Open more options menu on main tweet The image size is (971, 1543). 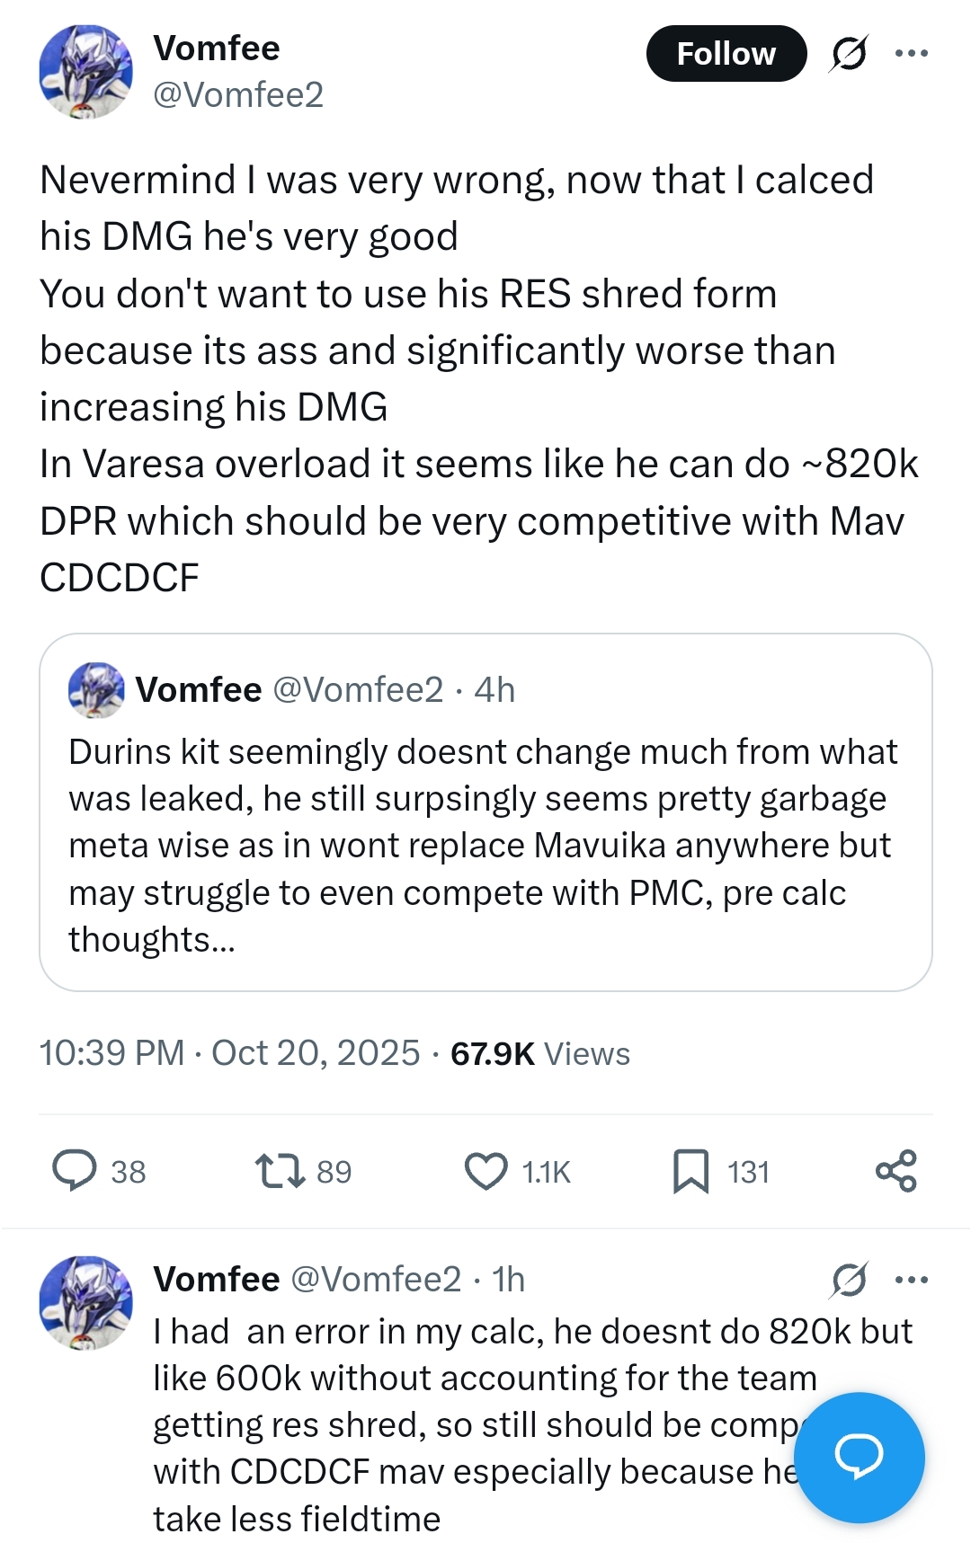(912, 53)
